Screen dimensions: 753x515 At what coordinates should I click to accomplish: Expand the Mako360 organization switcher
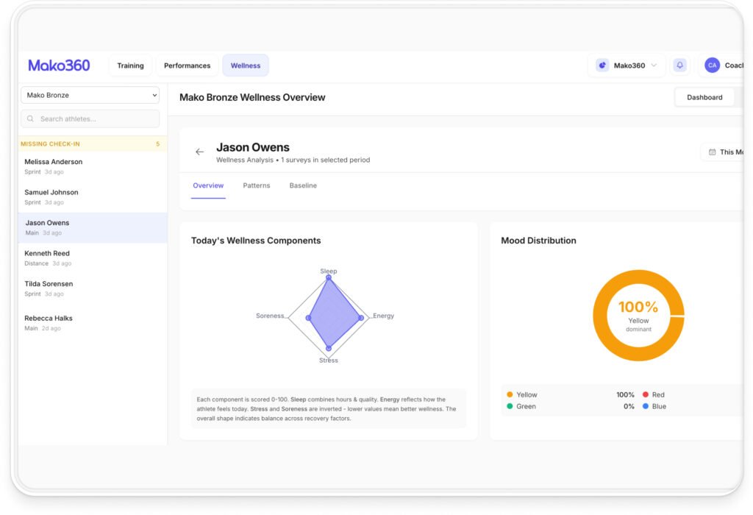click(653, 65)
